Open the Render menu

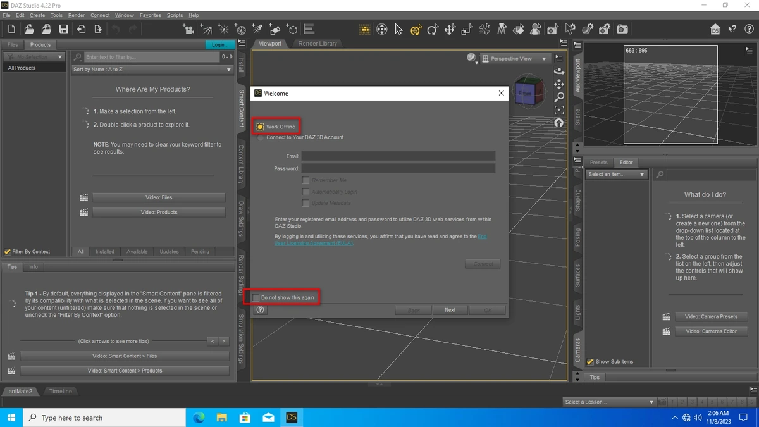click(x=77, y=15)
